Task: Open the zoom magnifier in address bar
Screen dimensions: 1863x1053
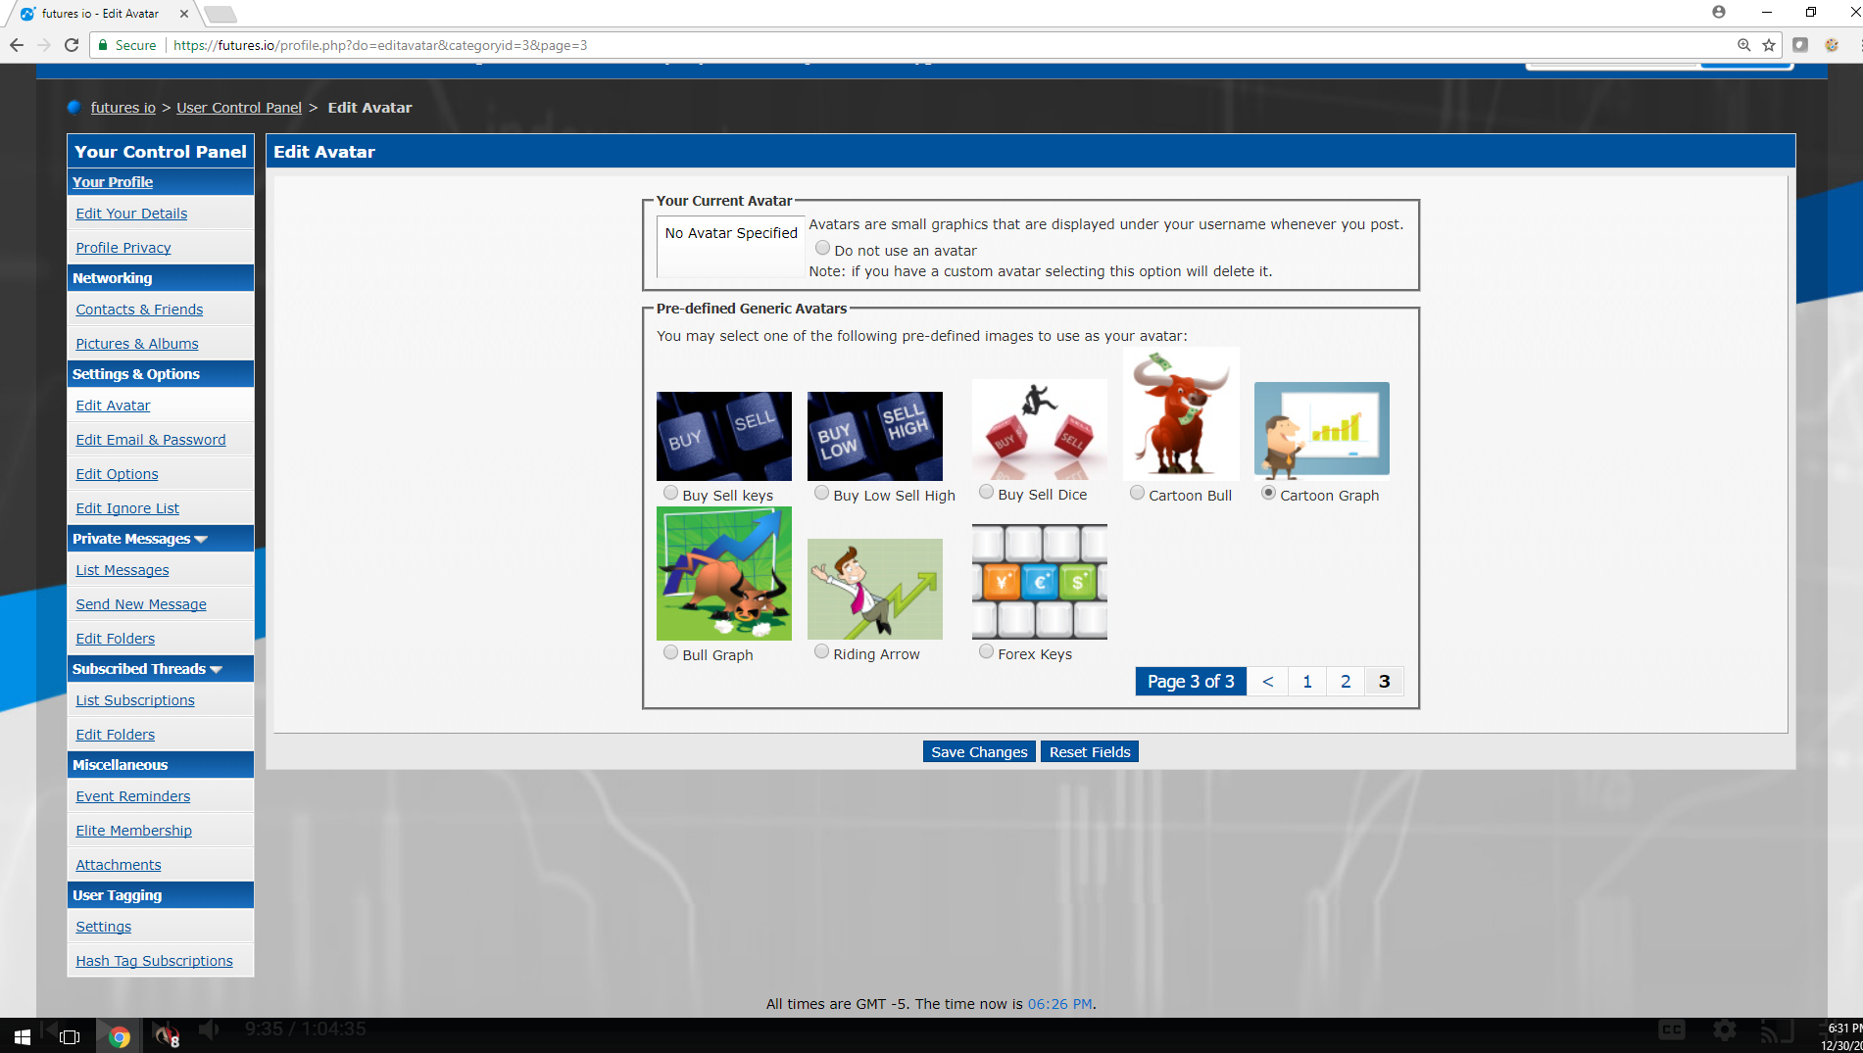Action: click(x=1744, y=45)
